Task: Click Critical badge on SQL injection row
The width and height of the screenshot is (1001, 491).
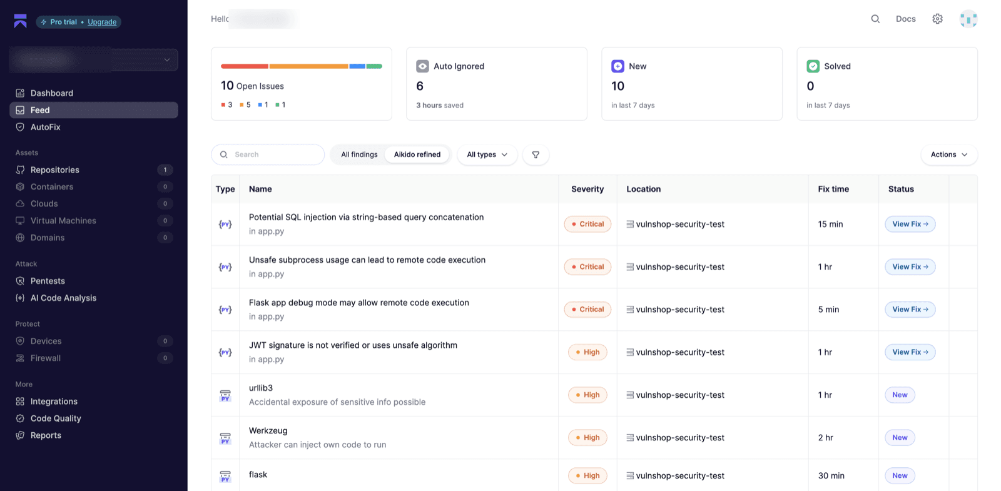Action: coord(587,224)
